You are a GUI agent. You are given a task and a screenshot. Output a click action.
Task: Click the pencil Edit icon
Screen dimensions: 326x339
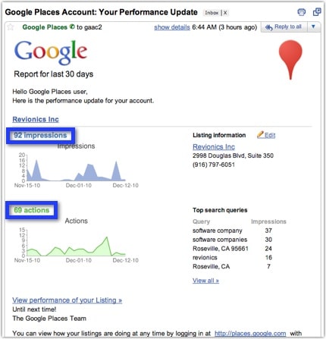click(x=260, y=135)
